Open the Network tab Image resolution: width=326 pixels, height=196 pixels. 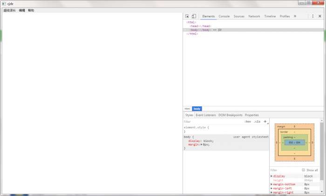254,16
